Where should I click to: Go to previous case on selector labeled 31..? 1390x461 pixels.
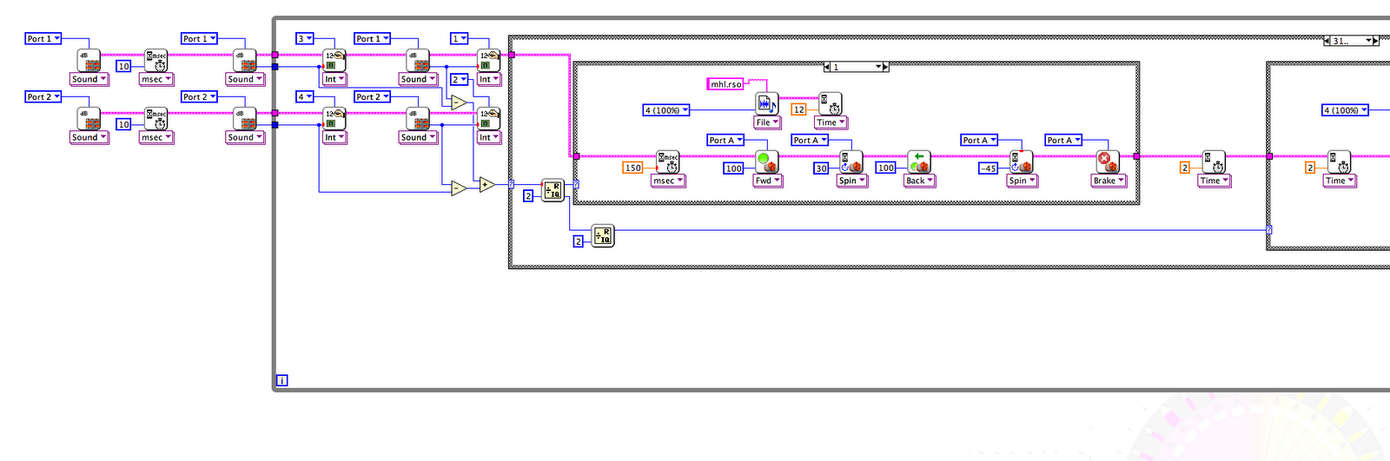tap(1327, 41)
